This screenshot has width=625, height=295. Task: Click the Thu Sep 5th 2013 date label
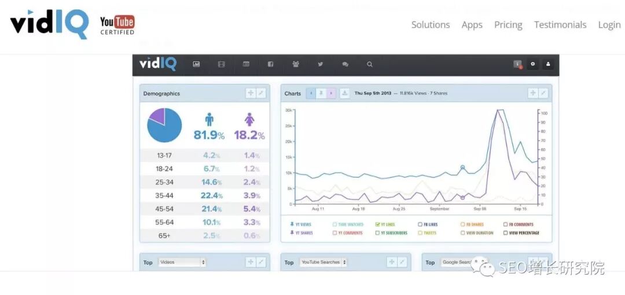[373, 93]
